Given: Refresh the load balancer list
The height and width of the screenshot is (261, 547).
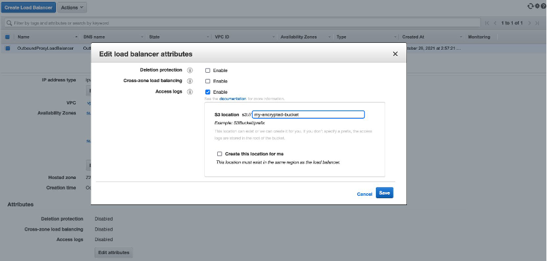Looking at the screenshot, I should pos(531,6).
